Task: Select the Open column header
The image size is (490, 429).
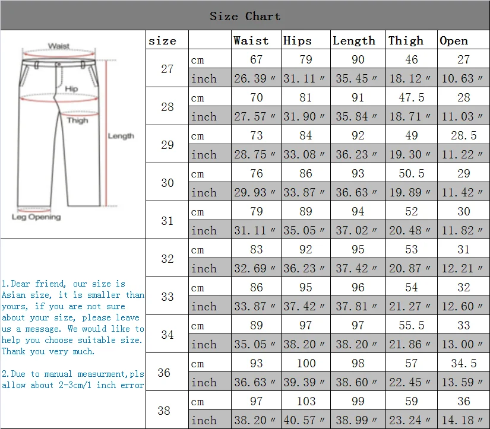Action: tap(463, 40)
